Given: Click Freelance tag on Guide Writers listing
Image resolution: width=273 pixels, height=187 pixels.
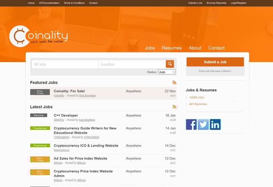Looking at the screenshot, I should 40,128.
